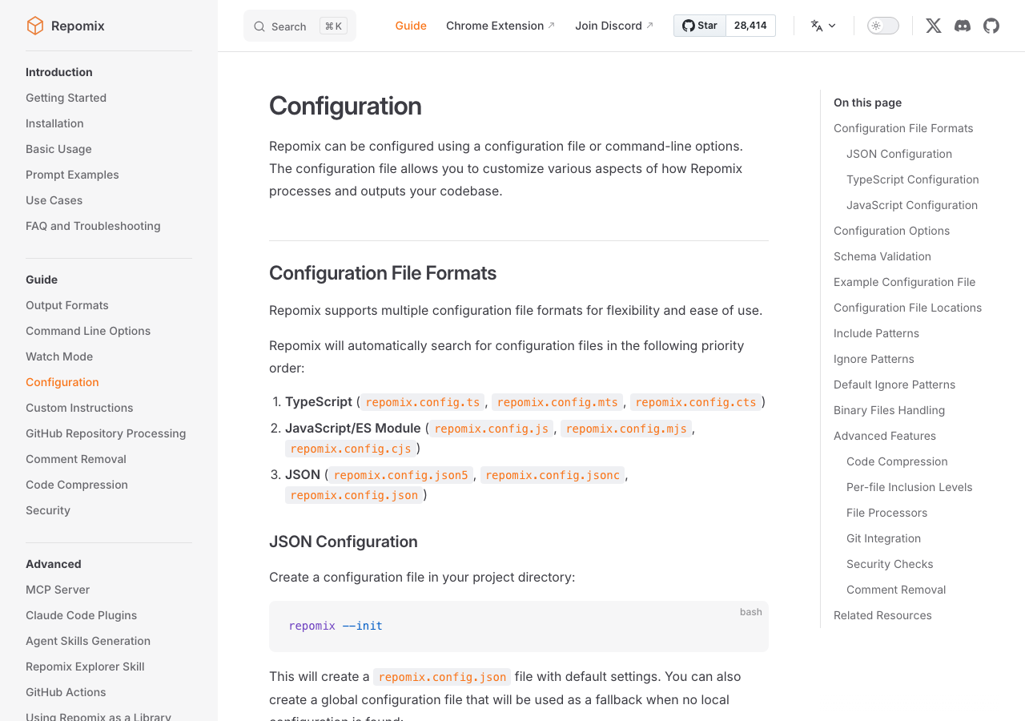Jump to Configuration File Formats section

pyautogui.click(x=903, y=128)
